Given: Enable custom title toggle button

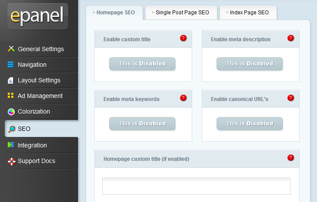Looking at the screenshot, I should pos(142,64).
